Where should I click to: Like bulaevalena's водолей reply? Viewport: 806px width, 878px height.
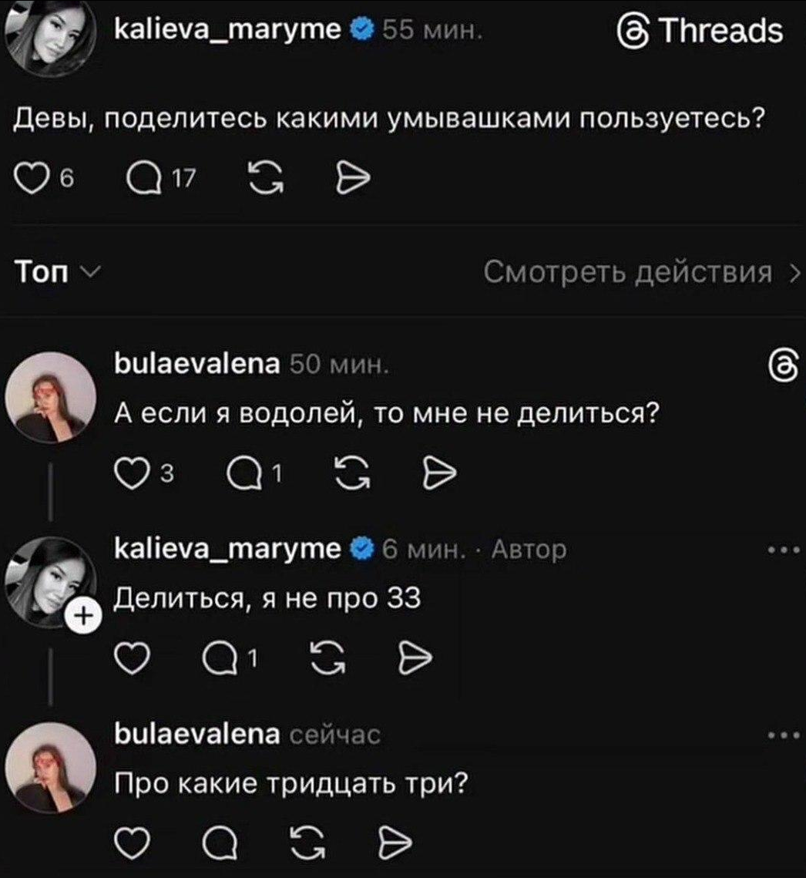pos(132,475)
